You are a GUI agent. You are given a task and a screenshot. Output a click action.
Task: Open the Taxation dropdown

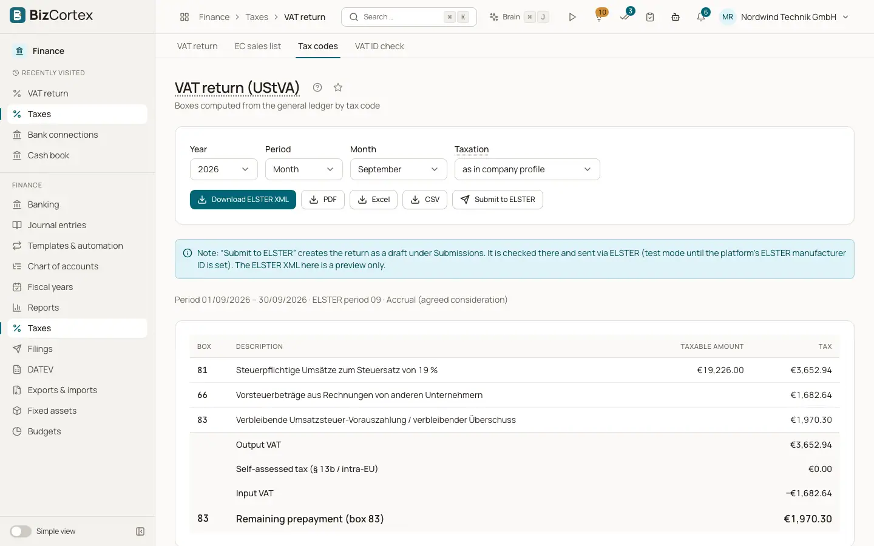527,169
